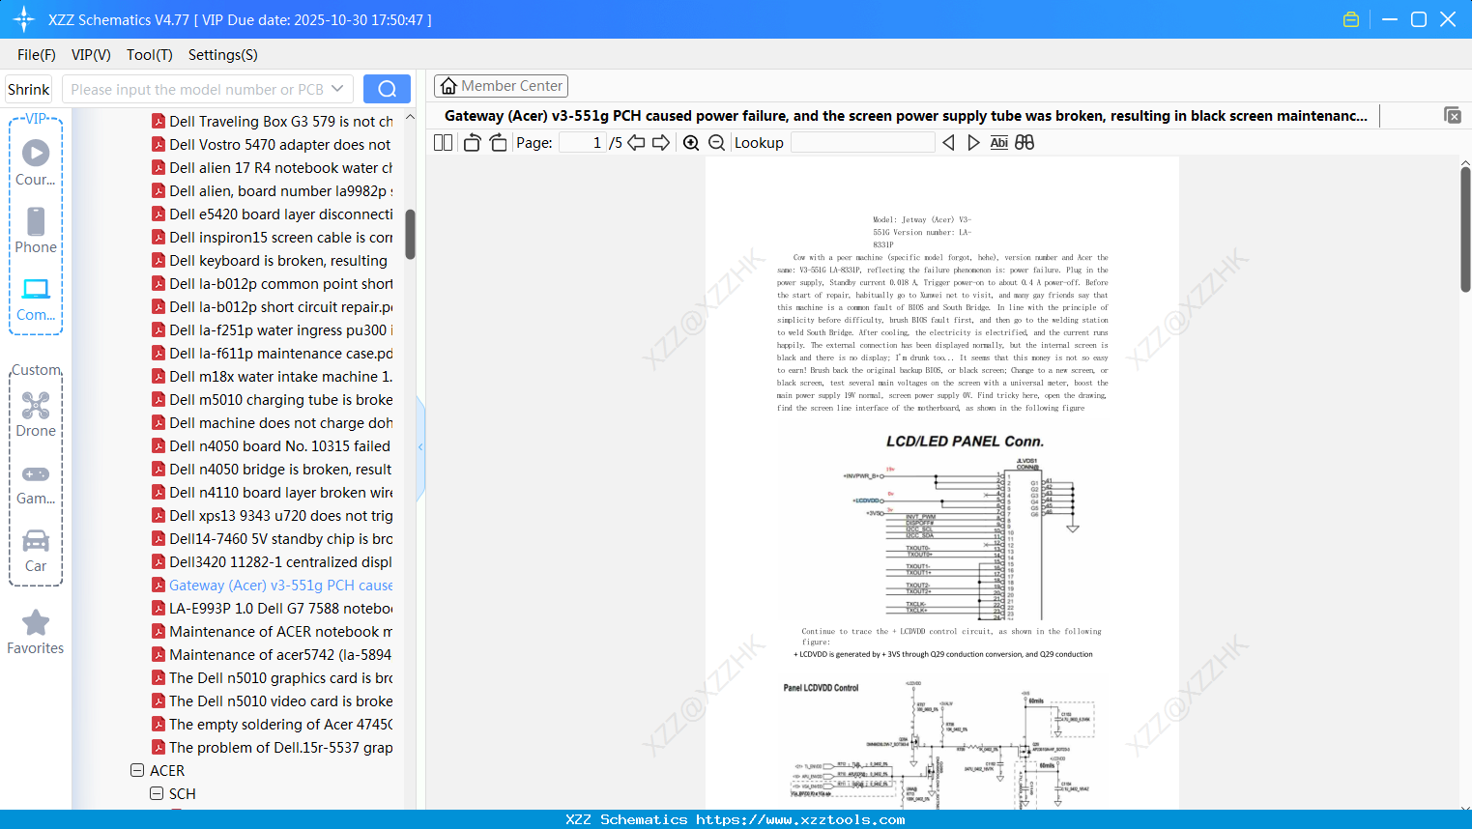Toggle the Abi text match option
Screen dimensions: 1472x829
pos(998,142)
